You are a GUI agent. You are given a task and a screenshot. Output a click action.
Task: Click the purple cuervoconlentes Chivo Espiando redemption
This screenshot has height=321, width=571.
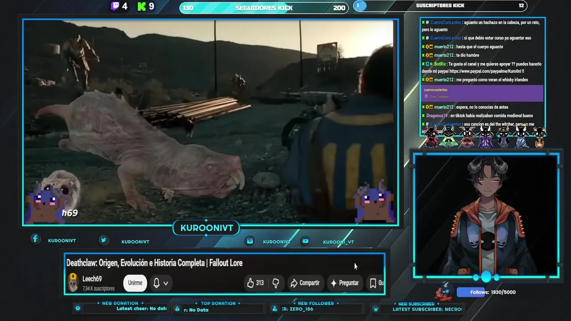click(482, 93)
